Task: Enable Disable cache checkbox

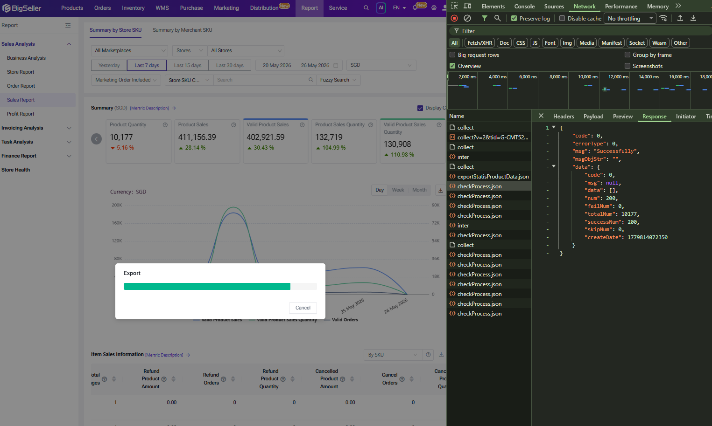Action: (x=562, y=18)
